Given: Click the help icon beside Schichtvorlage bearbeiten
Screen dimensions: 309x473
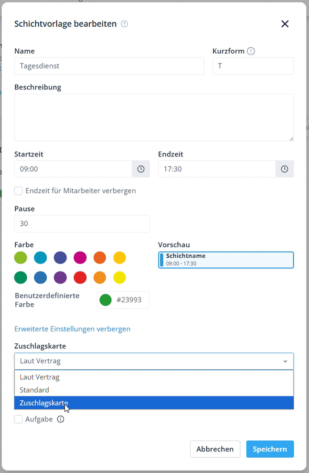Looking at the screenshot, I should point(124,24).
